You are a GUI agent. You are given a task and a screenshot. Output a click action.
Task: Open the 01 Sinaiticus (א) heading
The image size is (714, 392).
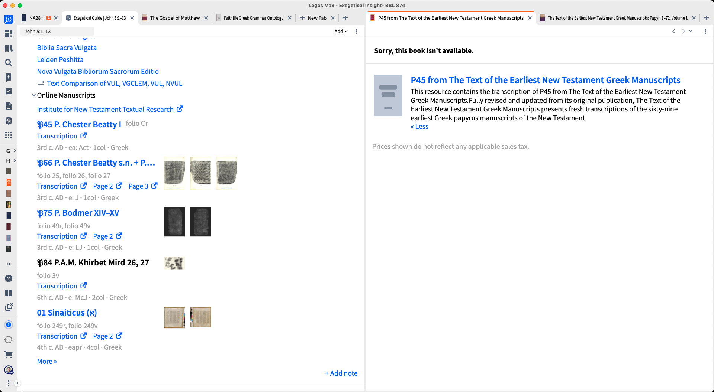(x=67, y=313)
